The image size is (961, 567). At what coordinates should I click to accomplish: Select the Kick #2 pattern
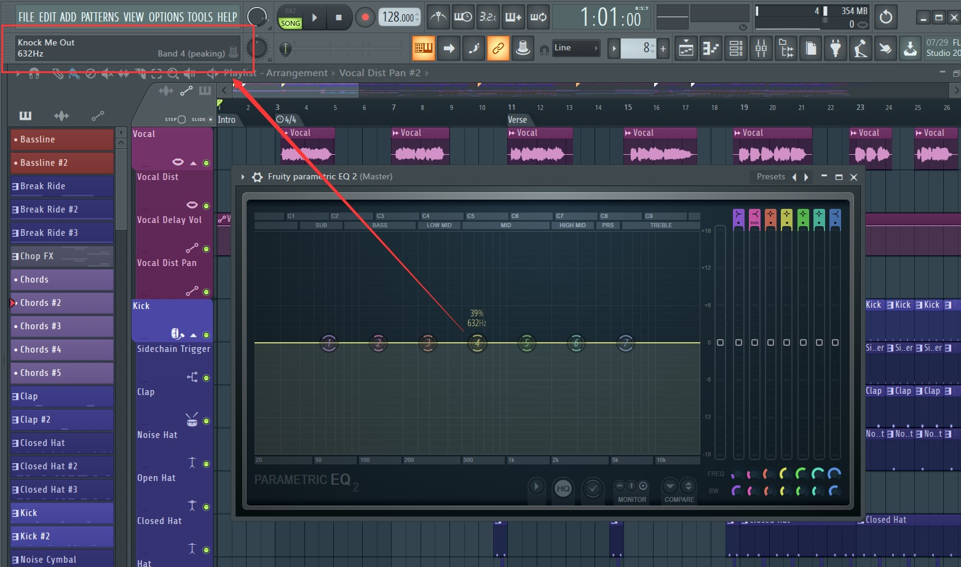pyautogui.click(x=61, y=536)
